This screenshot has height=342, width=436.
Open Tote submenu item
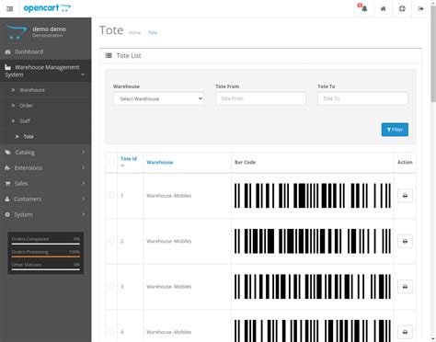click(x=45, y=137)
